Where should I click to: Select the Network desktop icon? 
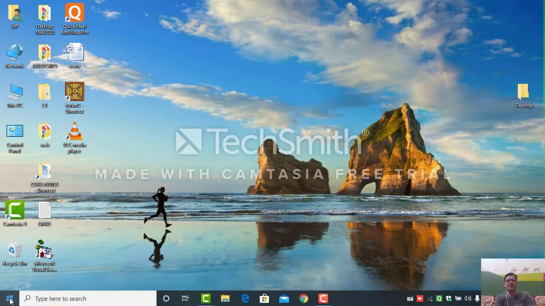tap(14, 56)
